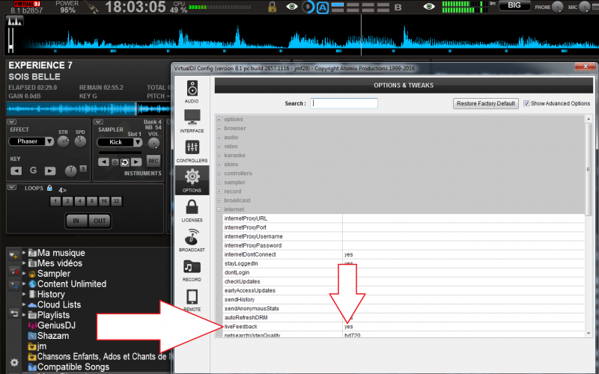Toggle the gold padlock icon
This screenshot has width=599, height=374.
coord(272,7)
